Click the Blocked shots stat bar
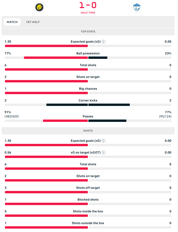 coord(88,204)
